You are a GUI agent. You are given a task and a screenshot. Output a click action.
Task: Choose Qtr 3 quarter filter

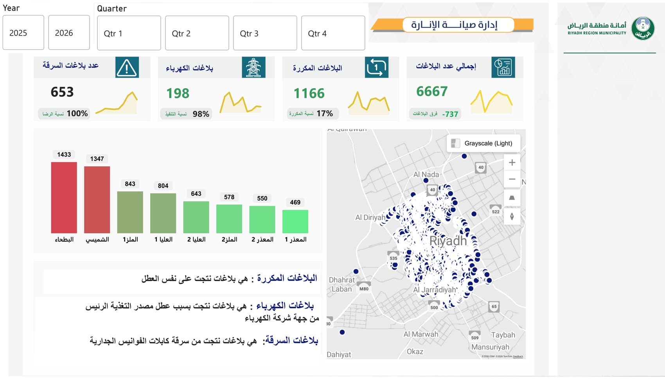tap(265, 33)
